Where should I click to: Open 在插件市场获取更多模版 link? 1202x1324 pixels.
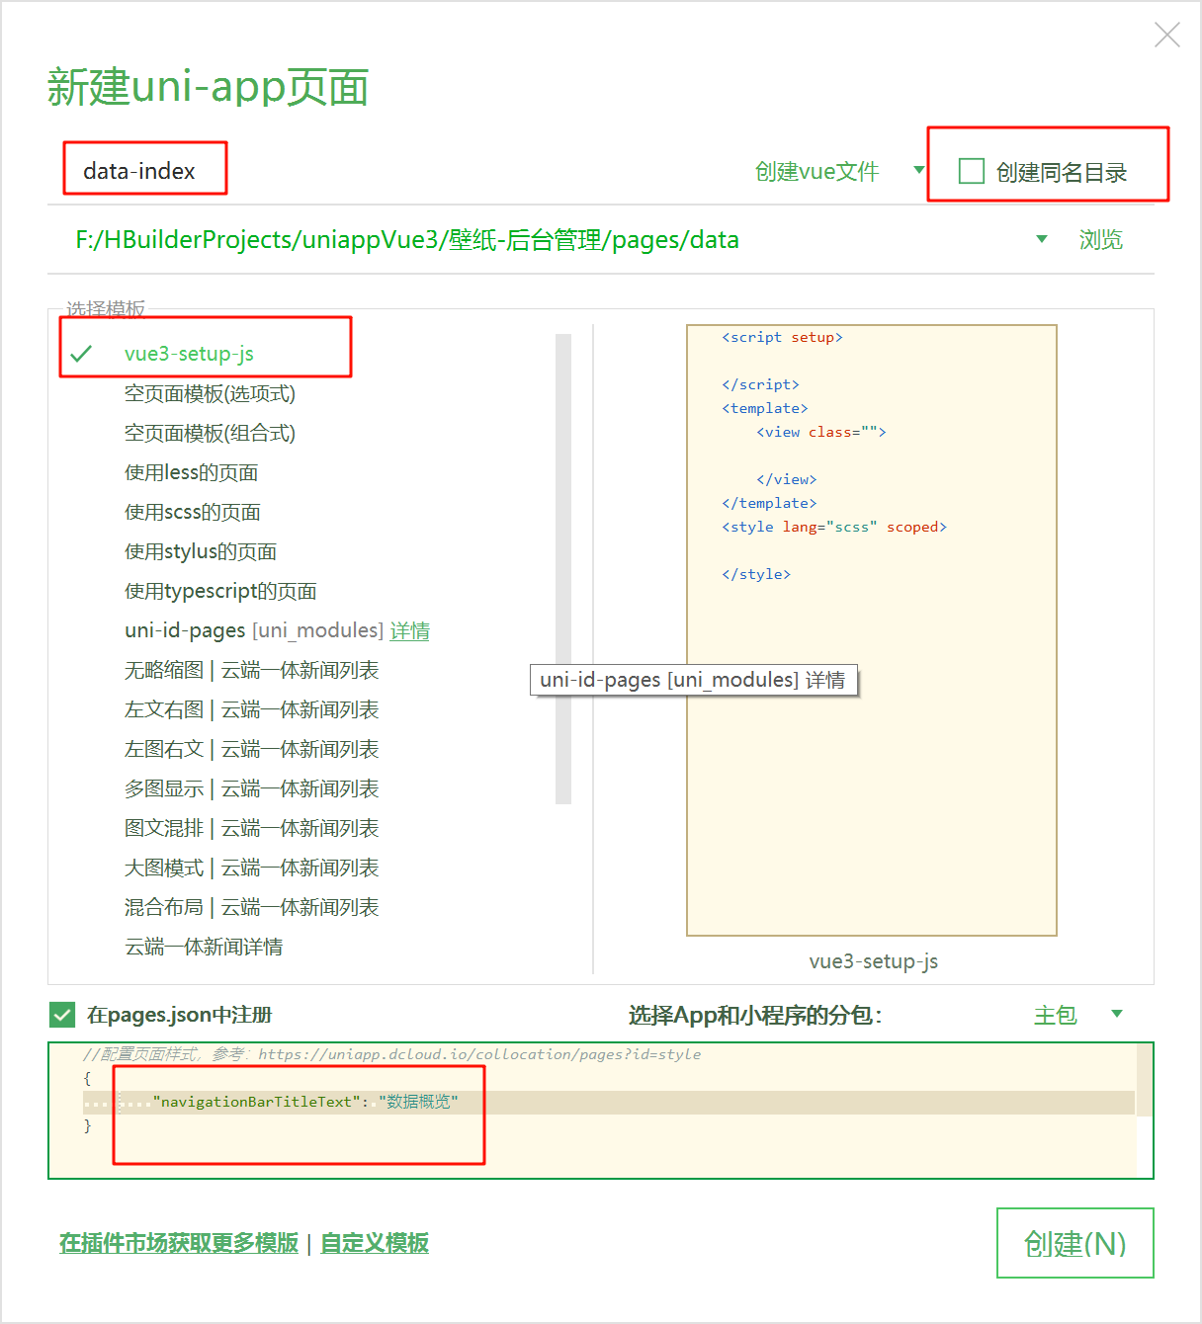[x=179, y=1243]
